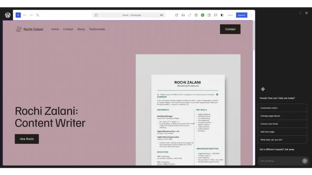Toggle the fullscreen resize icon
This screenshot has height=175, width=312.
190,15
